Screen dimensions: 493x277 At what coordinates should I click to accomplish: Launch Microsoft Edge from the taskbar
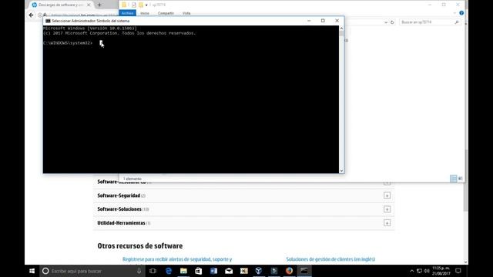[x=169, y=271]
